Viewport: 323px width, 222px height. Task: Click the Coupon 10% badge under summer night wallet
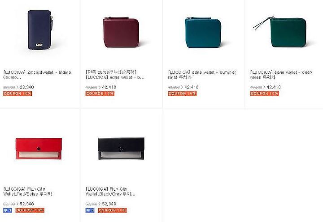coord(182,94)
